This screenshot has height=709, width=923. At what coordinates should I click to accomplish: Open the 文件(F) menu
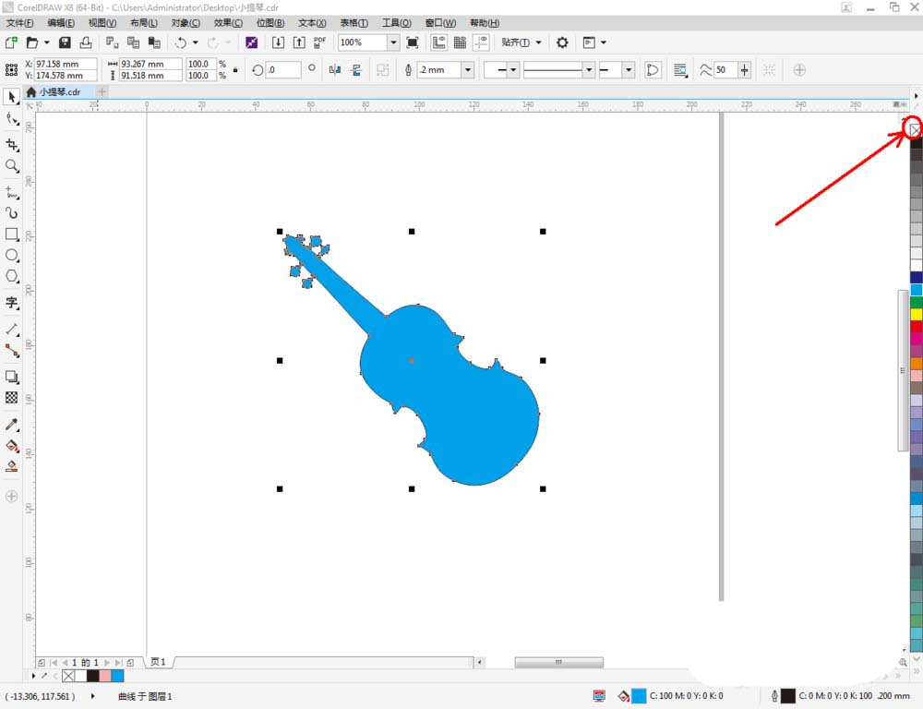[20, 23]
